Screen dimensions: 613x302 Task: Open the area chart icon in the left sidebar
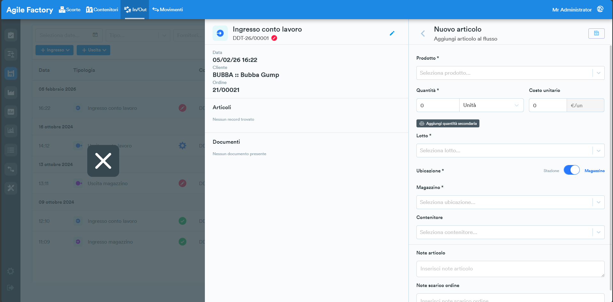pyautogui.click(x=11, y=93)
